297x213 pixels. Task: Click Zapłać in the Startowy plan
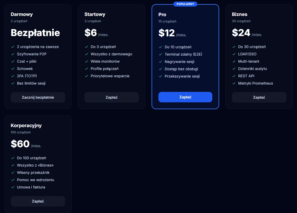click(x=112, y=97)
